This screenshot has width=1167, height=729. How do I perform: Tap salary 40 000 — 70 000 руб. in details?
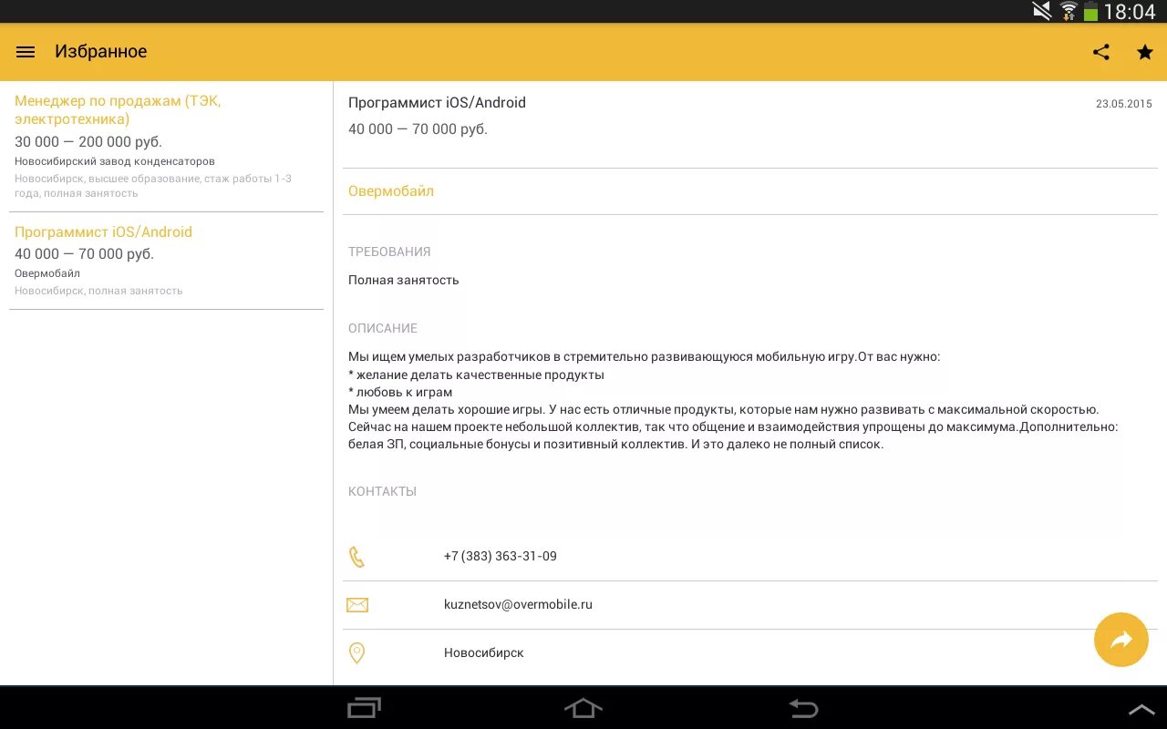418,129
